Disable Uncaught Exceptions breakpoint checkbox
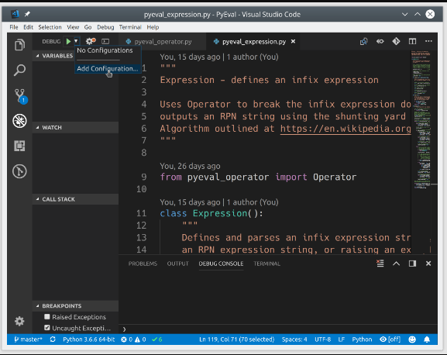 [47, 328]
